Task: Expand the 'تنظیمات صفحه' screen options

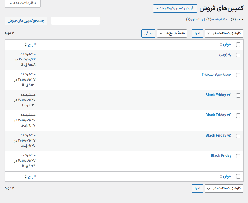Action: coord(23,3)
